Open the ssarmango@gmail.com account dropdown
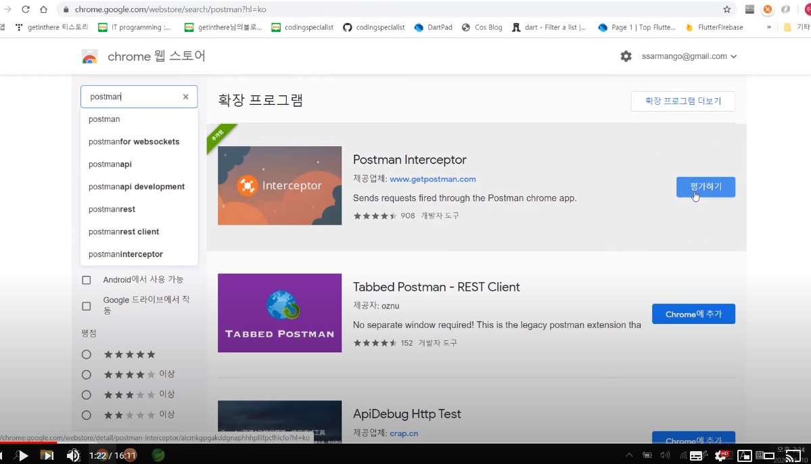 coord(689,56)
